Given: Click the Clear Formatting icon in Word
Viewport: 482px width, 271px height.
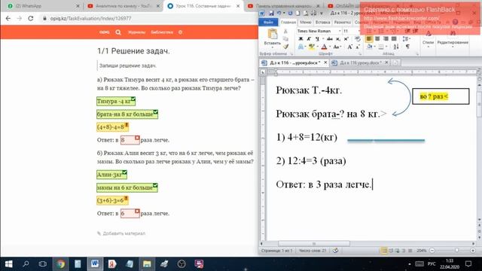Looking at the screenshot, I should (357, 38).
